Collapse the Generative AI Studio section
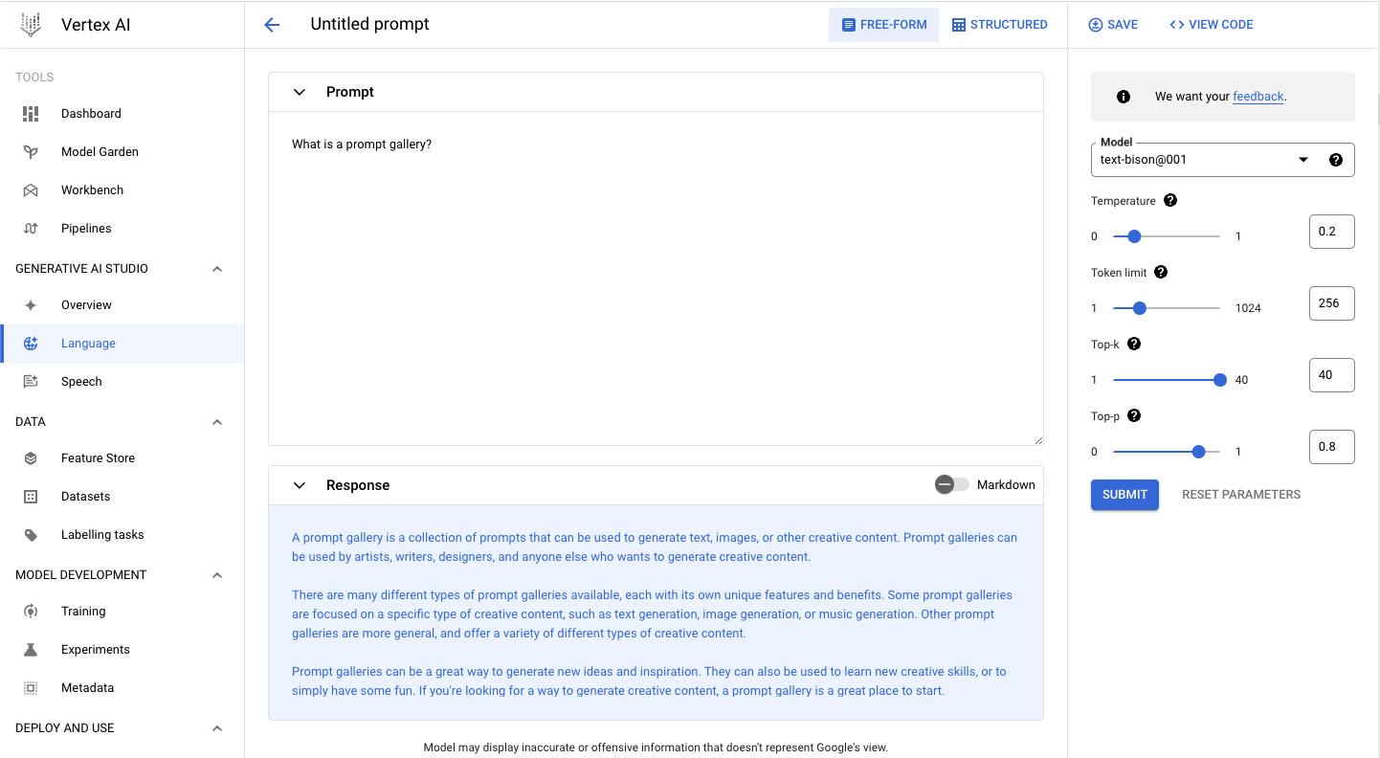 pos(217,269)
